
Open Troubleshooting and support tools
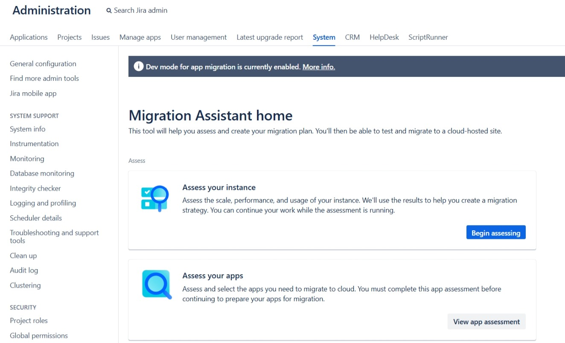coord(54,237)
